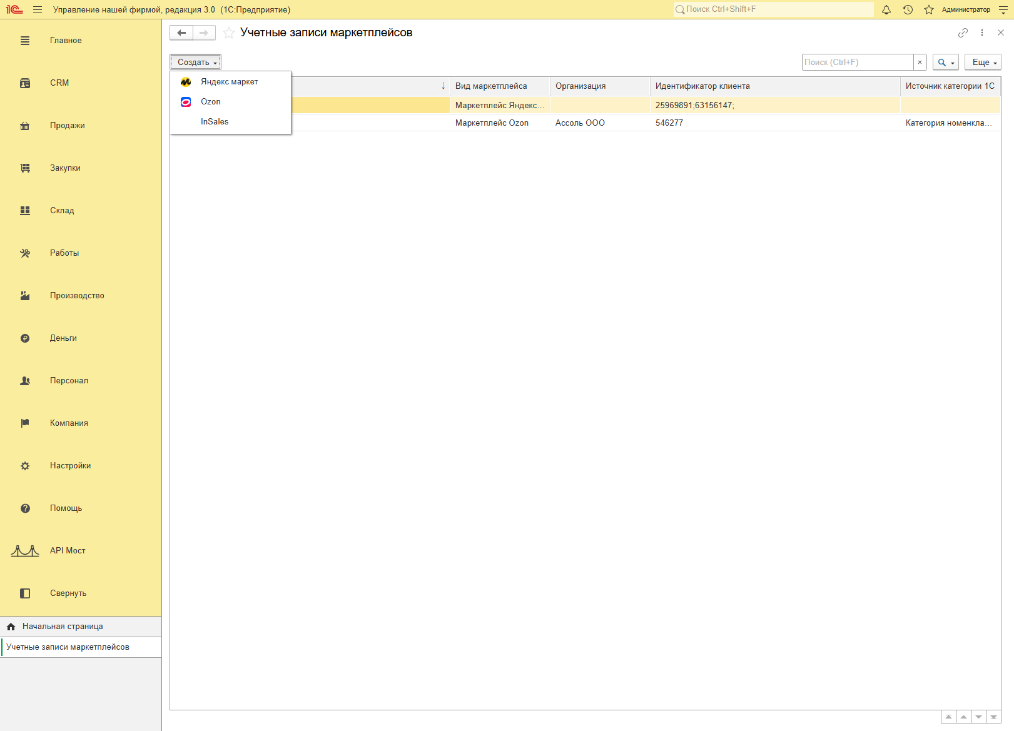This screenshot has height=731, width=1014.
Task: Copy link to this form
Action: pyautogui.click(x=963, y=33)
